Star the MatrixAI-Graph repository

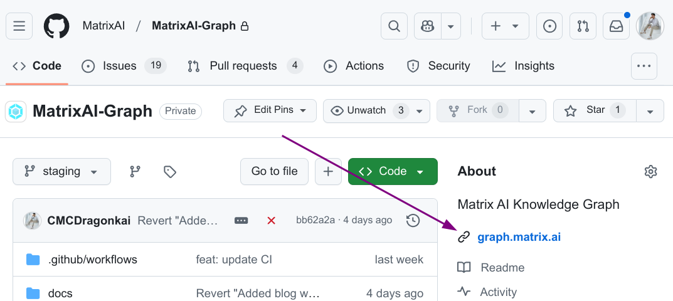point(594,111)
